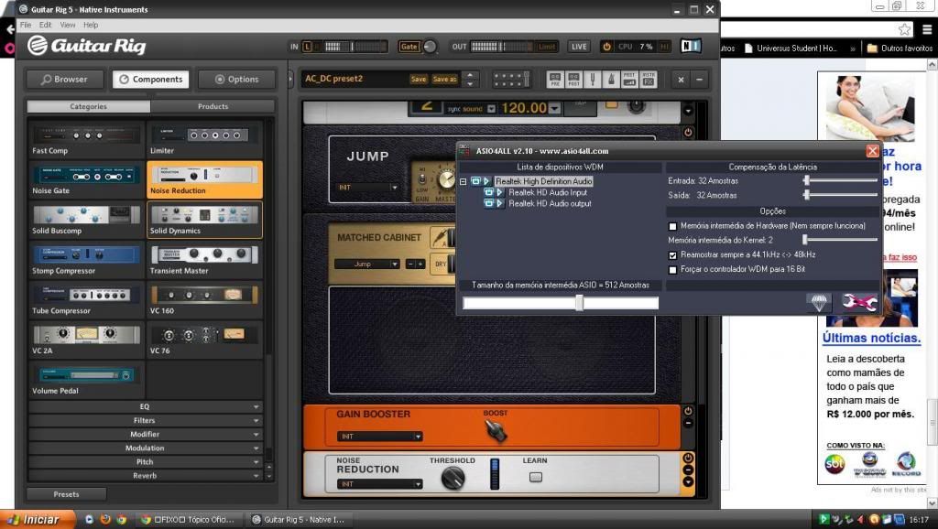Open Matched Cabinet Jump dropdown

click(x=366, y=264)
